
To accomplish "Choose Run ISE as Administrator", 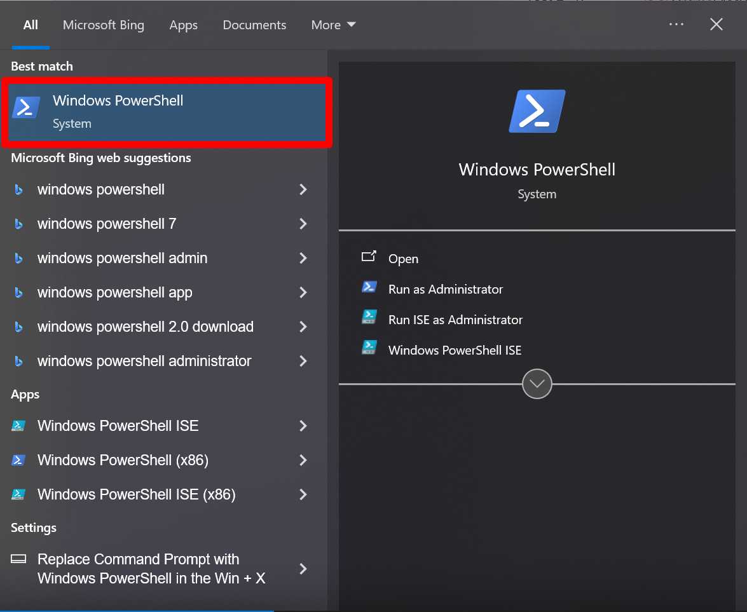I will [455, 320].
